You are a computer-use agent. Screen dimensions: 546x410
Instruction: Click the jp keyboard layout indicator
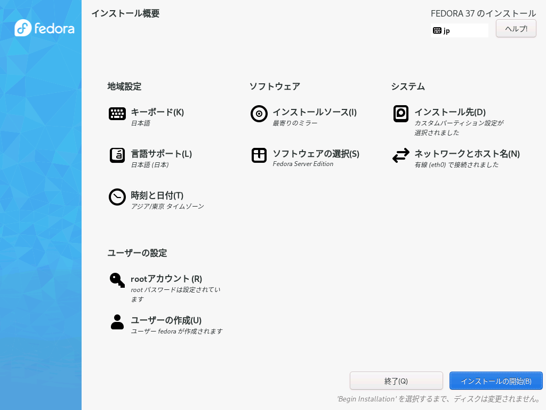pos(459,30)
